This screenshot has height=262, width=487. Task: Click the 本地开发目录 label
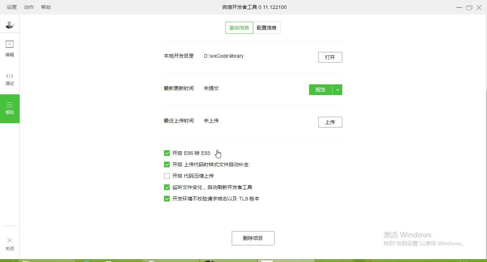point(179,56)
